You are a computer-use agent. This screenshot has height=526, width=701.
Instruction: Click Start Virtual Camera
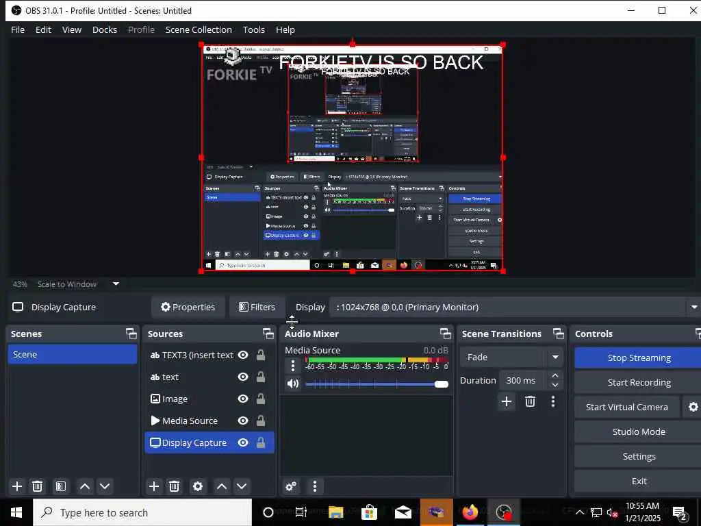627,407
